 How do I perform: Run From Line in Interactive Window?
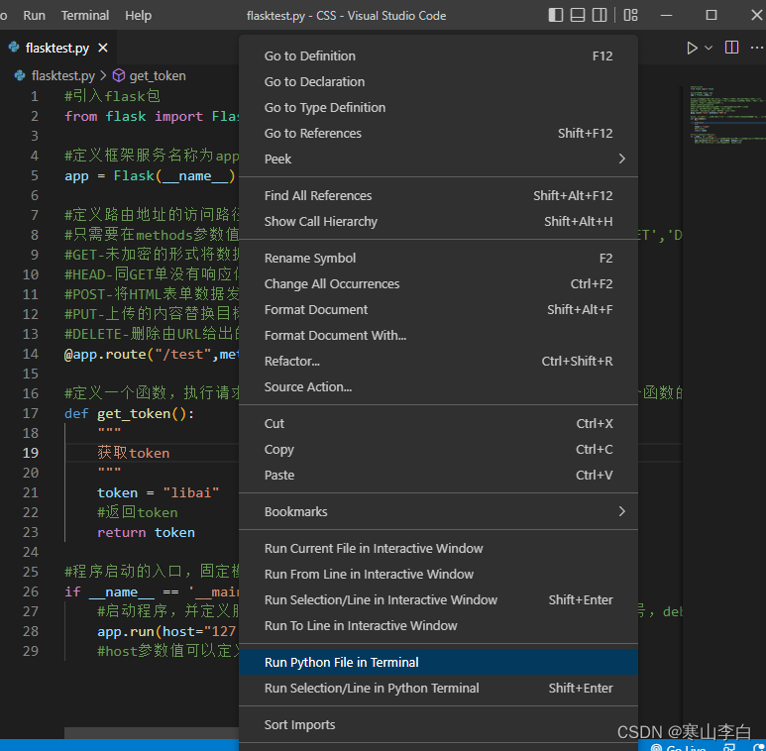click(x=438, y=575)
